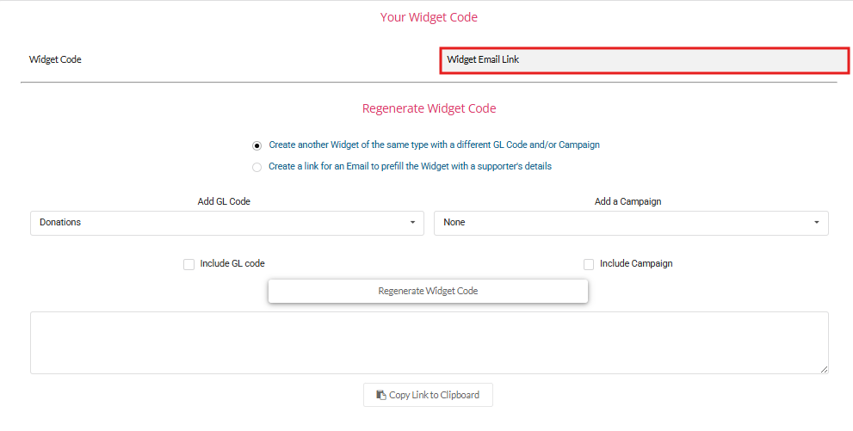Enable the Include GL code checkbox
The image size is (853, 431).
pyautogui.click(x=189, y=265)
